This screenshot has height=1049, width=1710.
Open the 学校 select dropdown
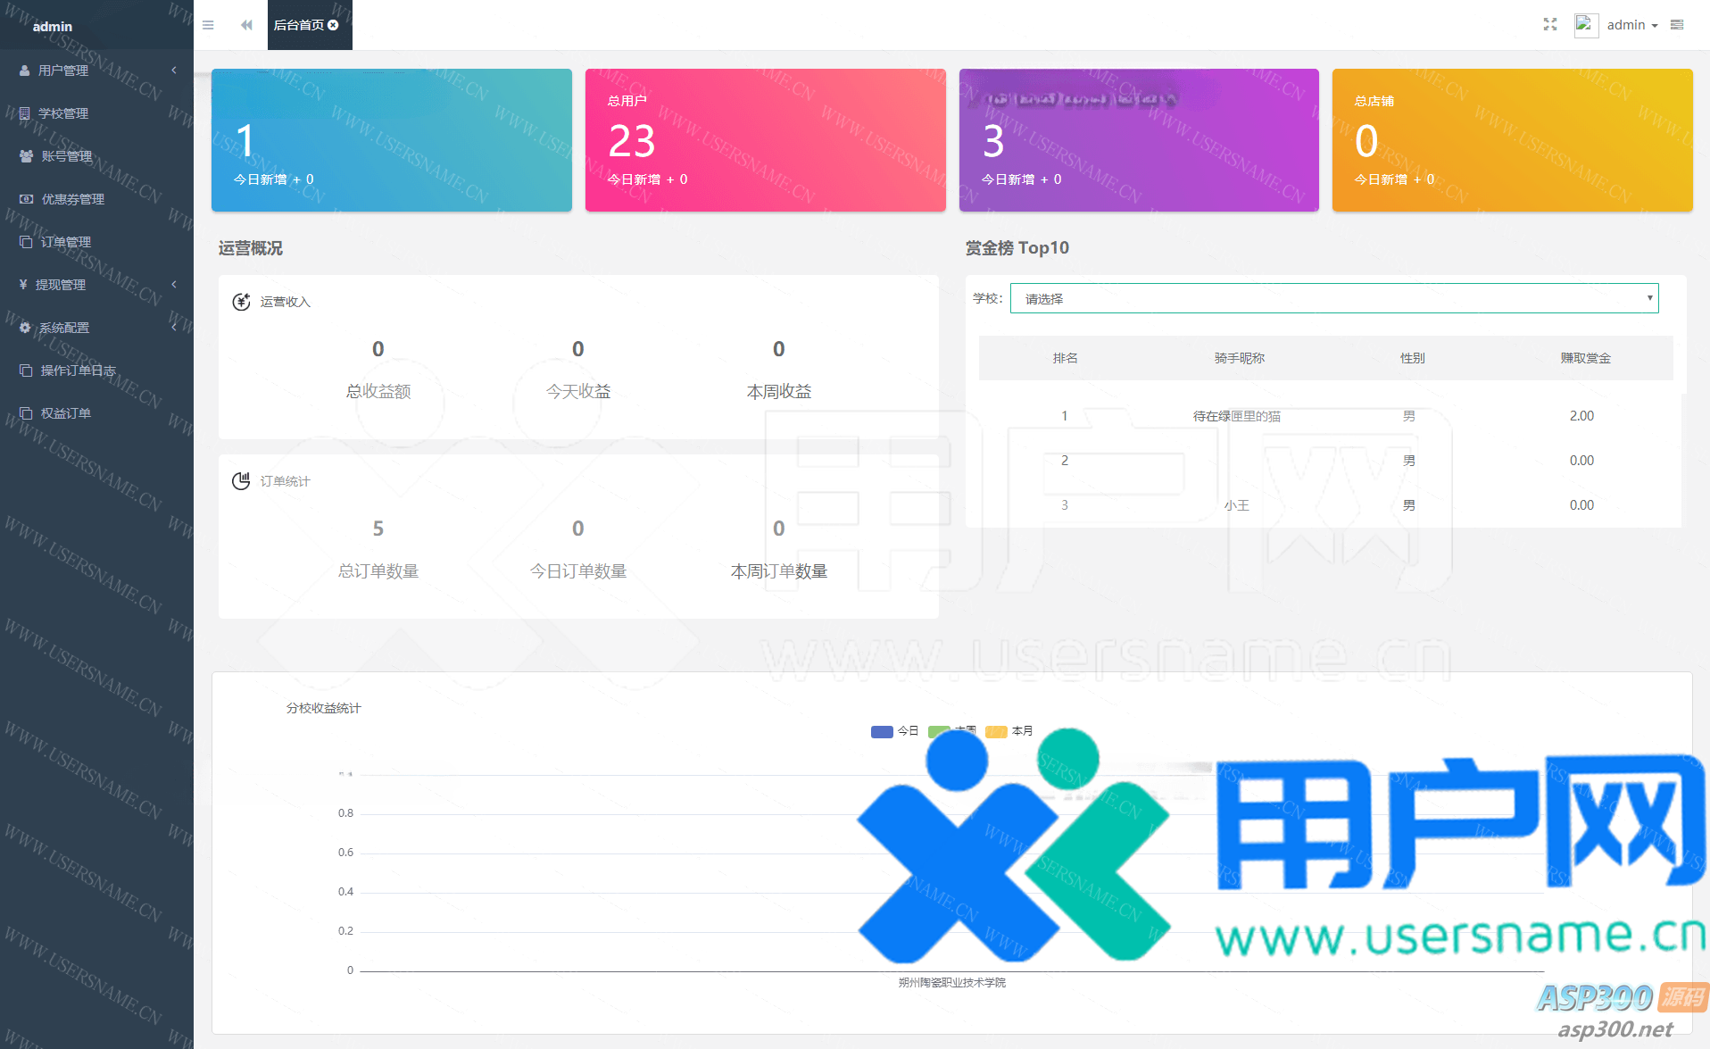(1333, 298)
